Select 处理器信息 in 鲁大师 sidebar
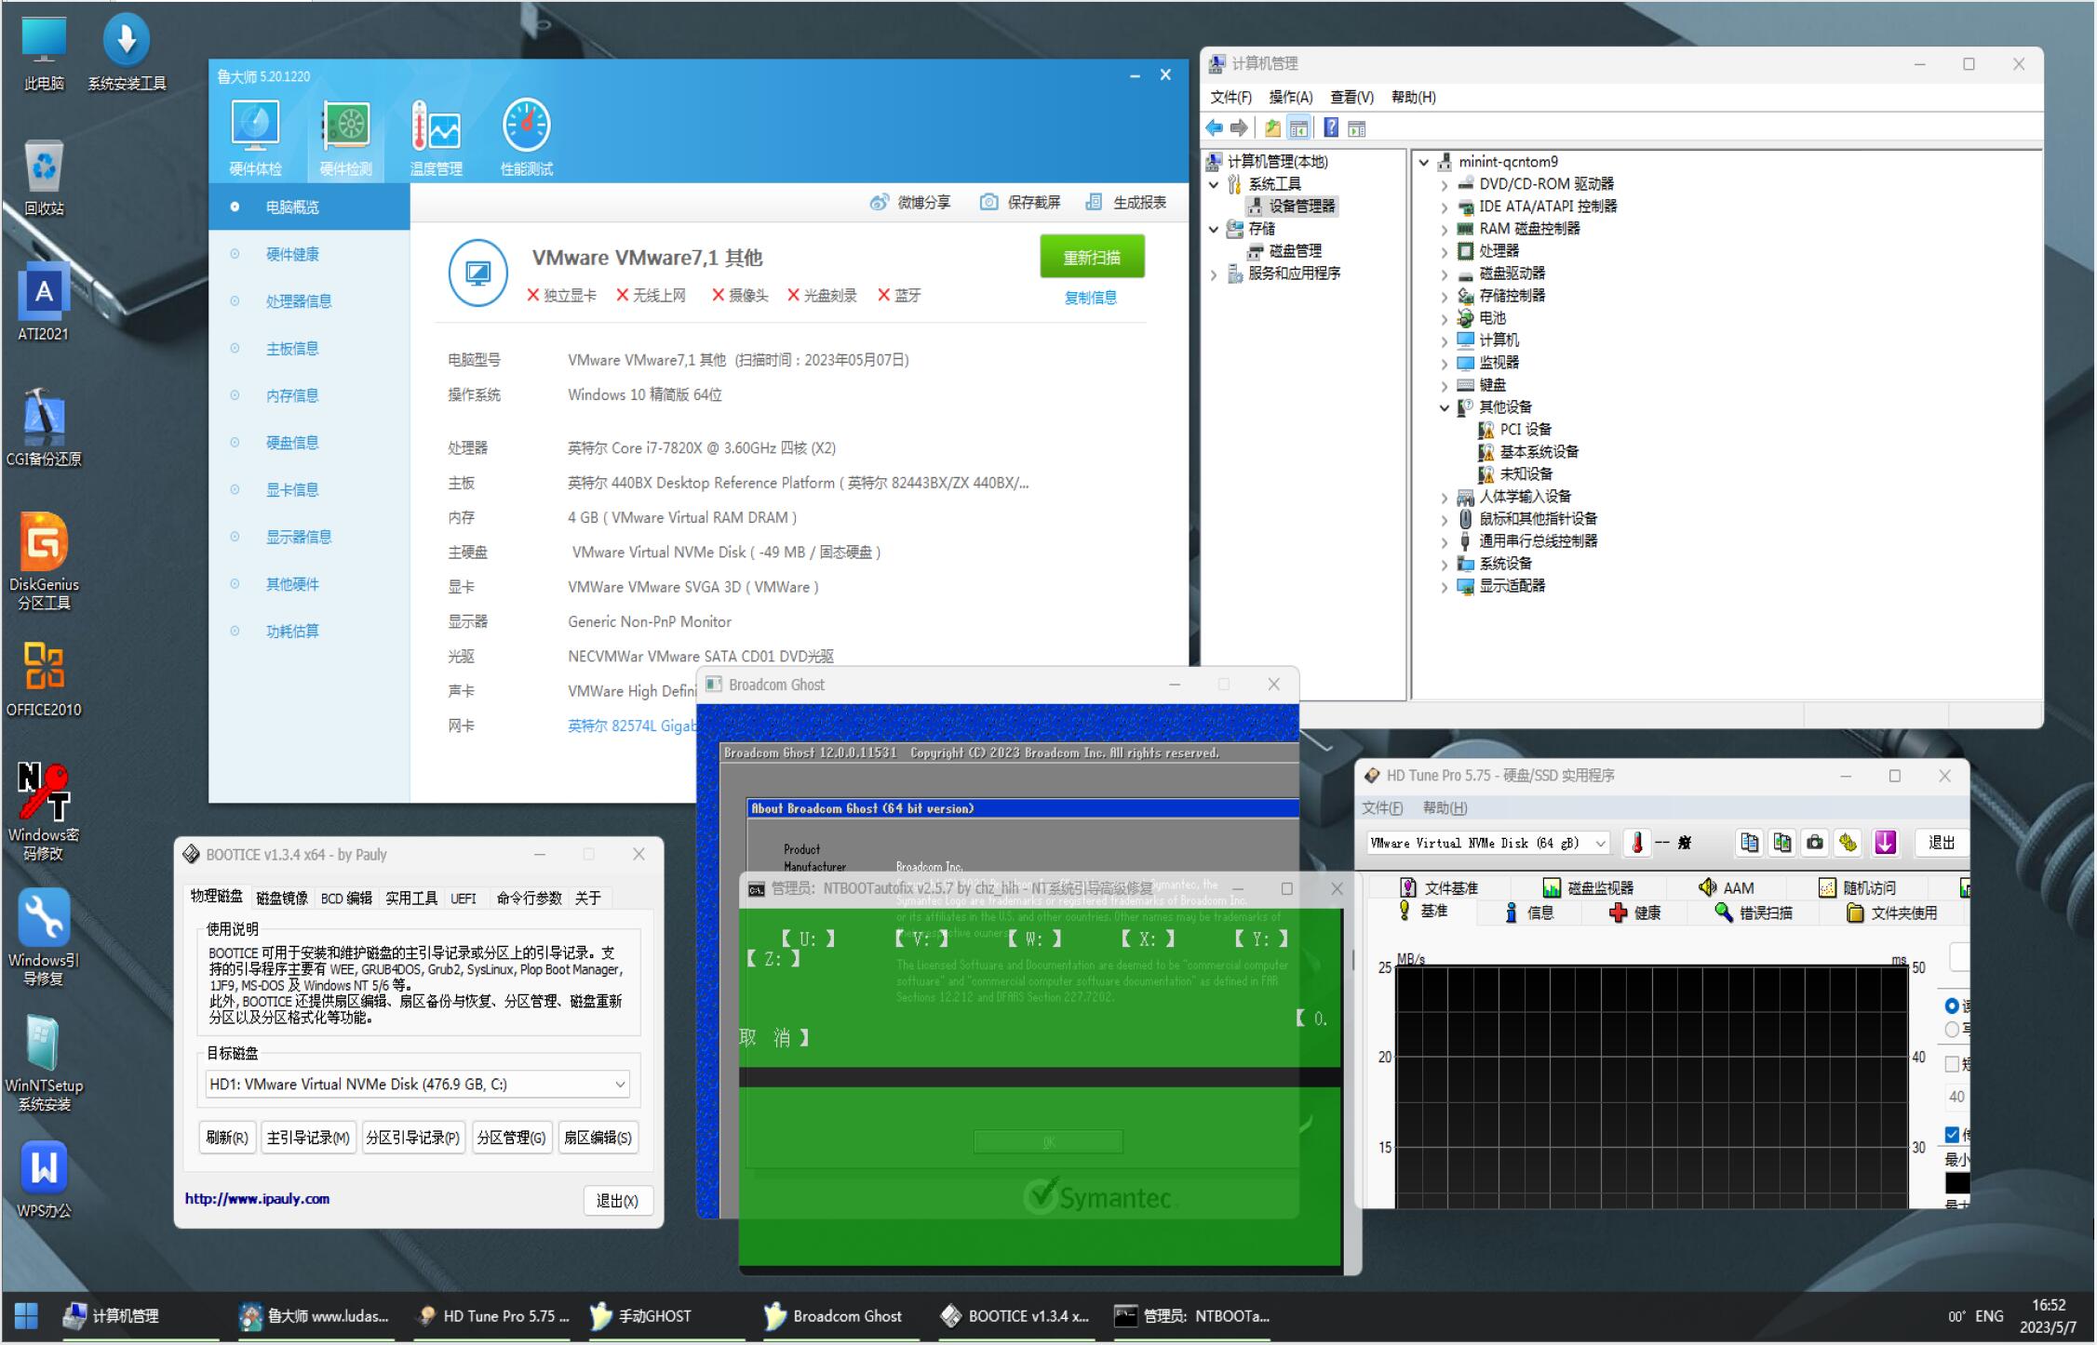 coord(298,301)
